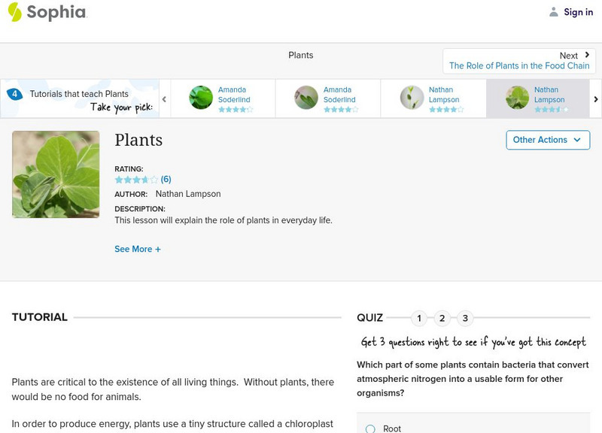
Task: Choose Root in the quiz
Action: [391, 428]
